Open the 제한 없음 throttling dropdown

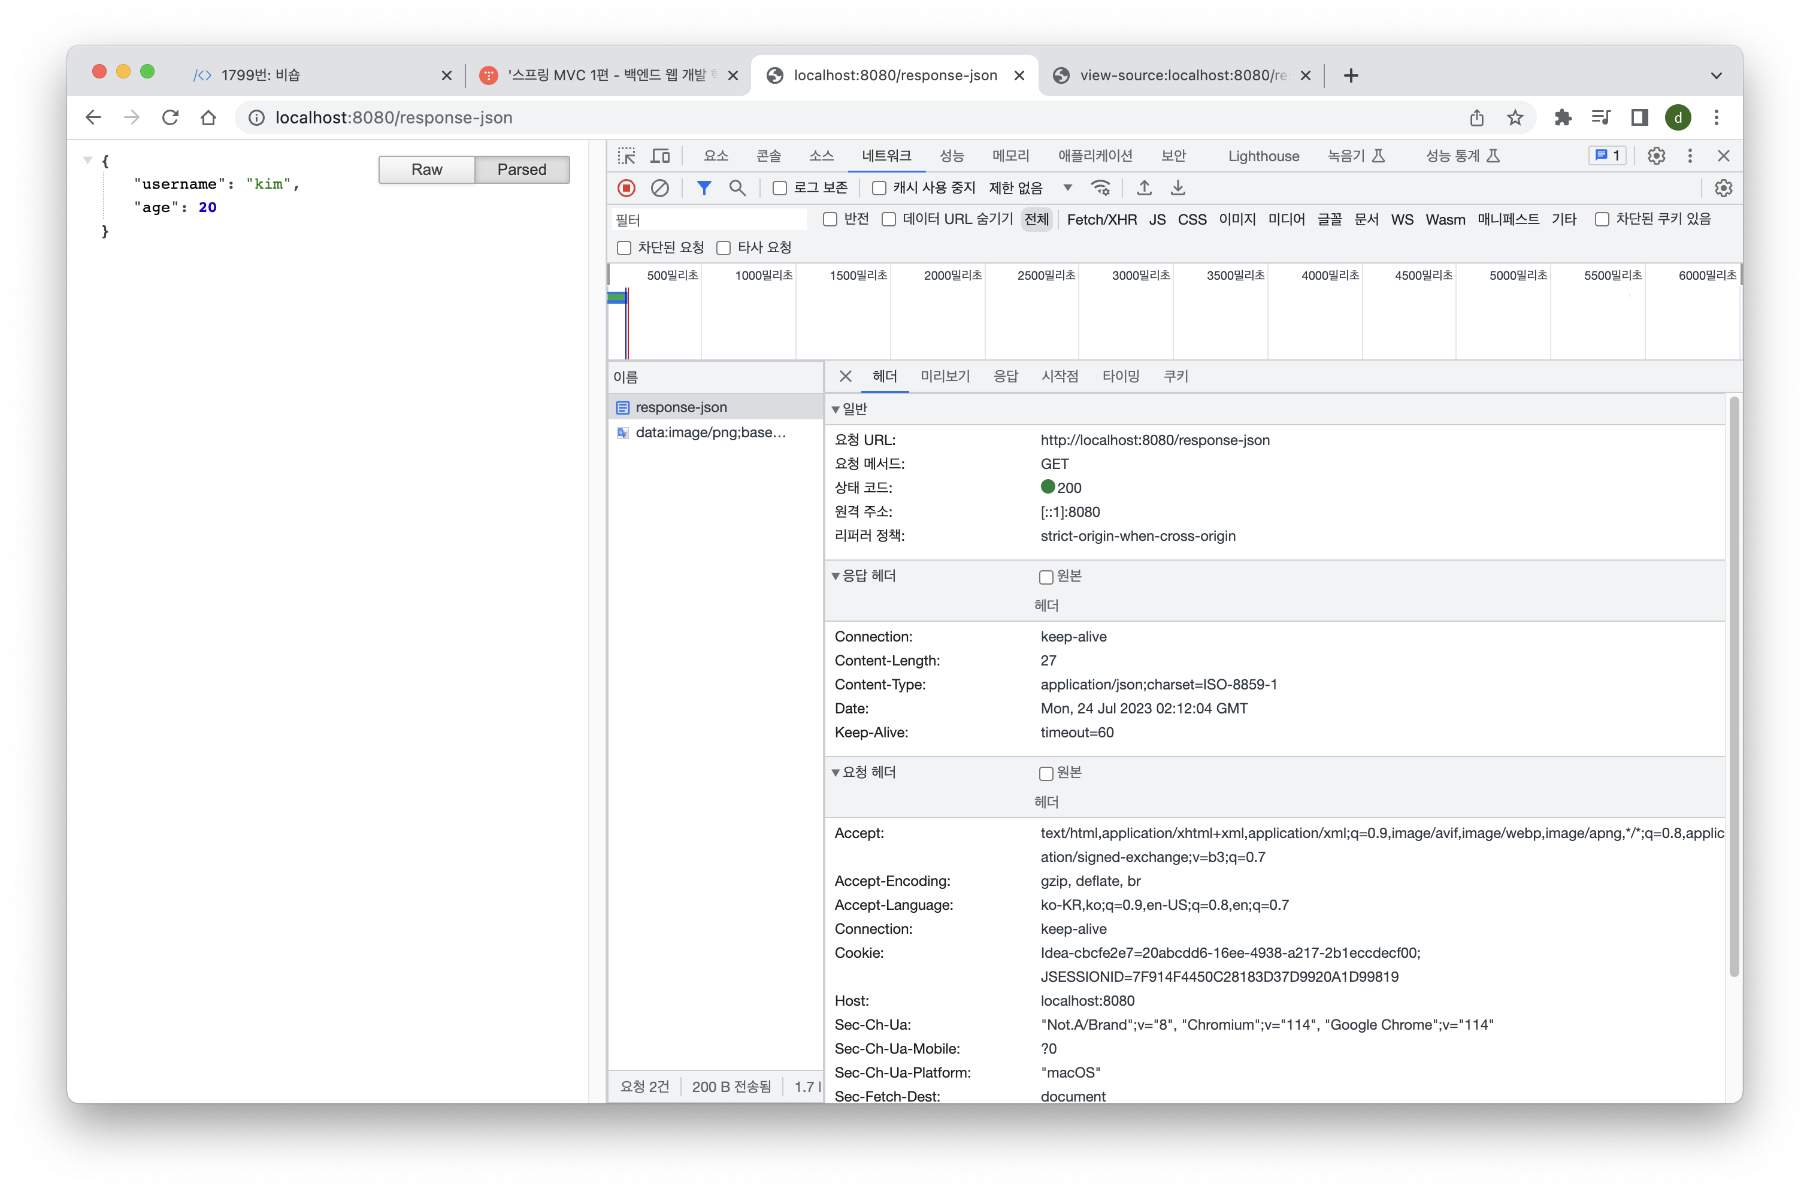tap(1030, 188)
